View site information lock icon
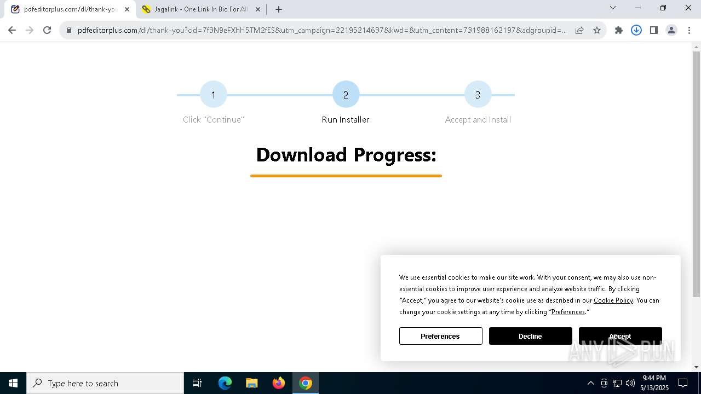Image resolution: width=701 pixels, height=394 pixels. coord(69,30)
